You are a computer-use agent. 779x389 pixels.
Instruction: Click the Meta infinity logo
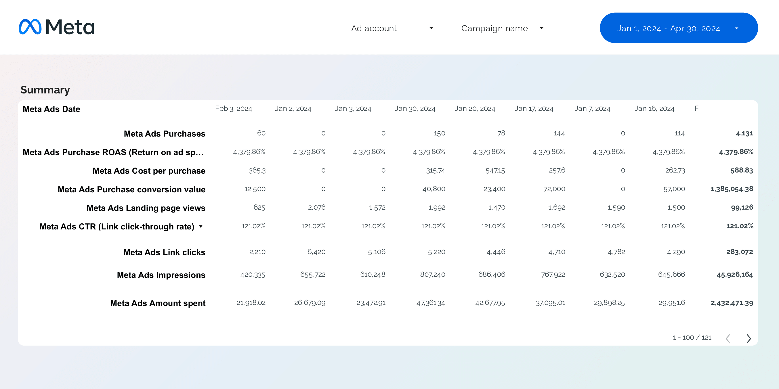pos(30,27)
